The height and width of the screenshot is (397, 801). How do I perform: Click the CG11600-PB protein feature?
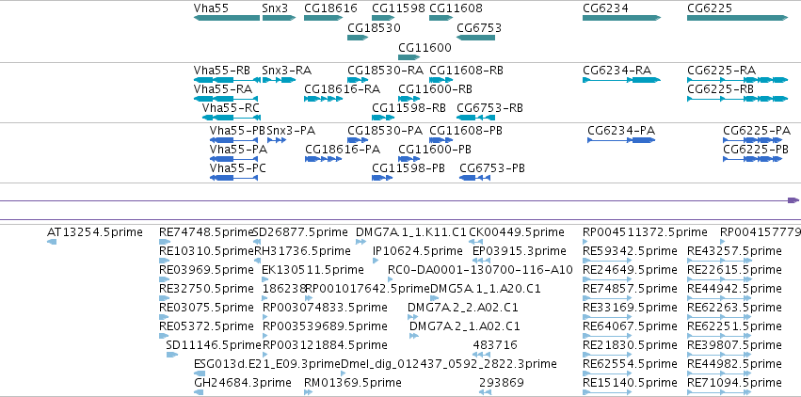coord(409,159)
